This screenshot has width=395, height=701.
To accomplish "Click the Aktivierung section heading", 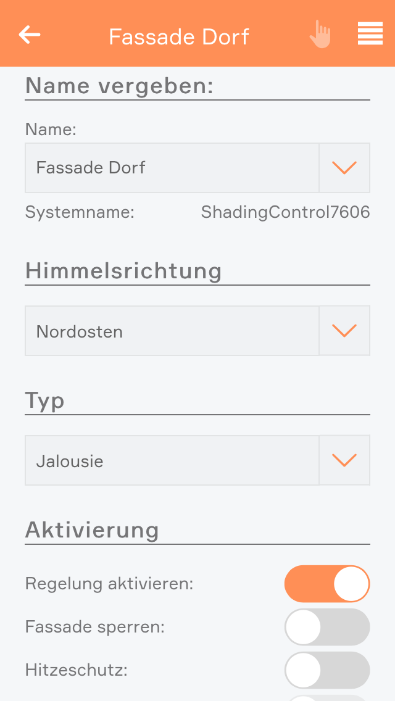I will pos(92,530).
